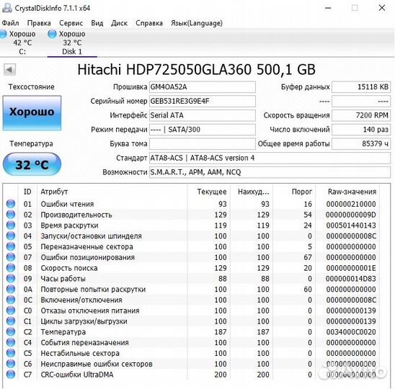Click the power-on hours value 85379 ч
The height and width of the screenshot is (389, 395).
[x=361, y=144]
